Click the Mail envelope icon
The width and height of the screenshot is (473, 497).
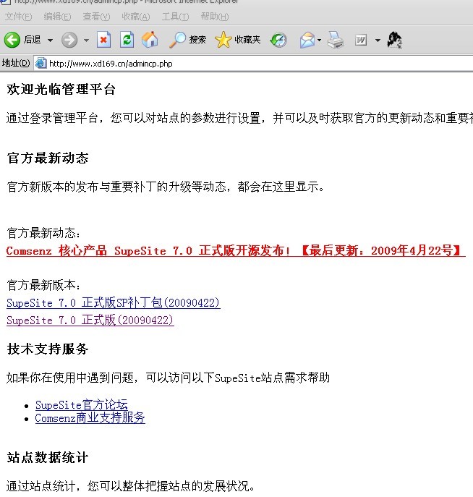click(307, 41)
